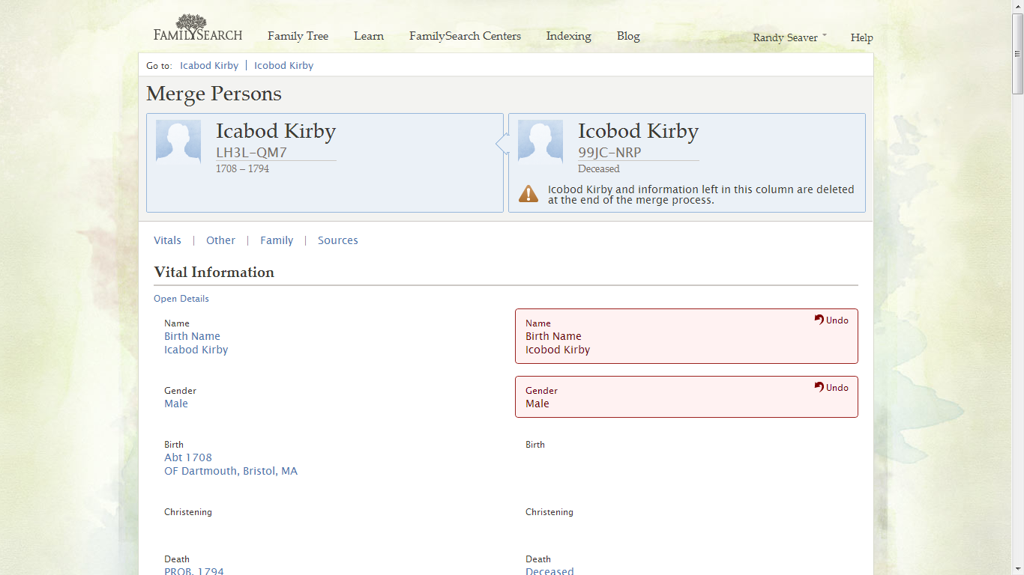Image resolution: width=1024 pixels, height=575 pixels.
Task: Open the Help link
Action: (861, 37)
